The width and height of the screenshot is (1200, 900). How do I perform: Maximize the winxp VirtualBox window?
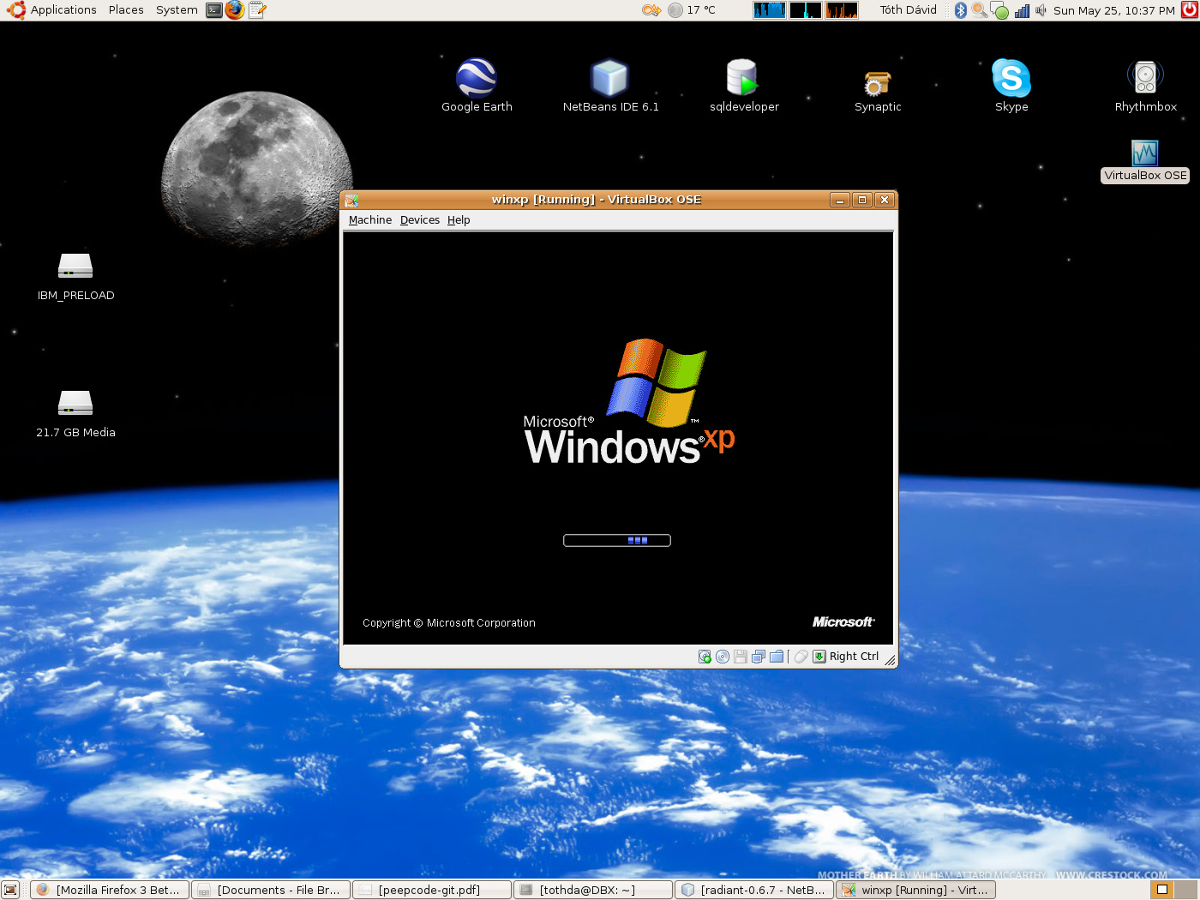click(x=862, y=200)
